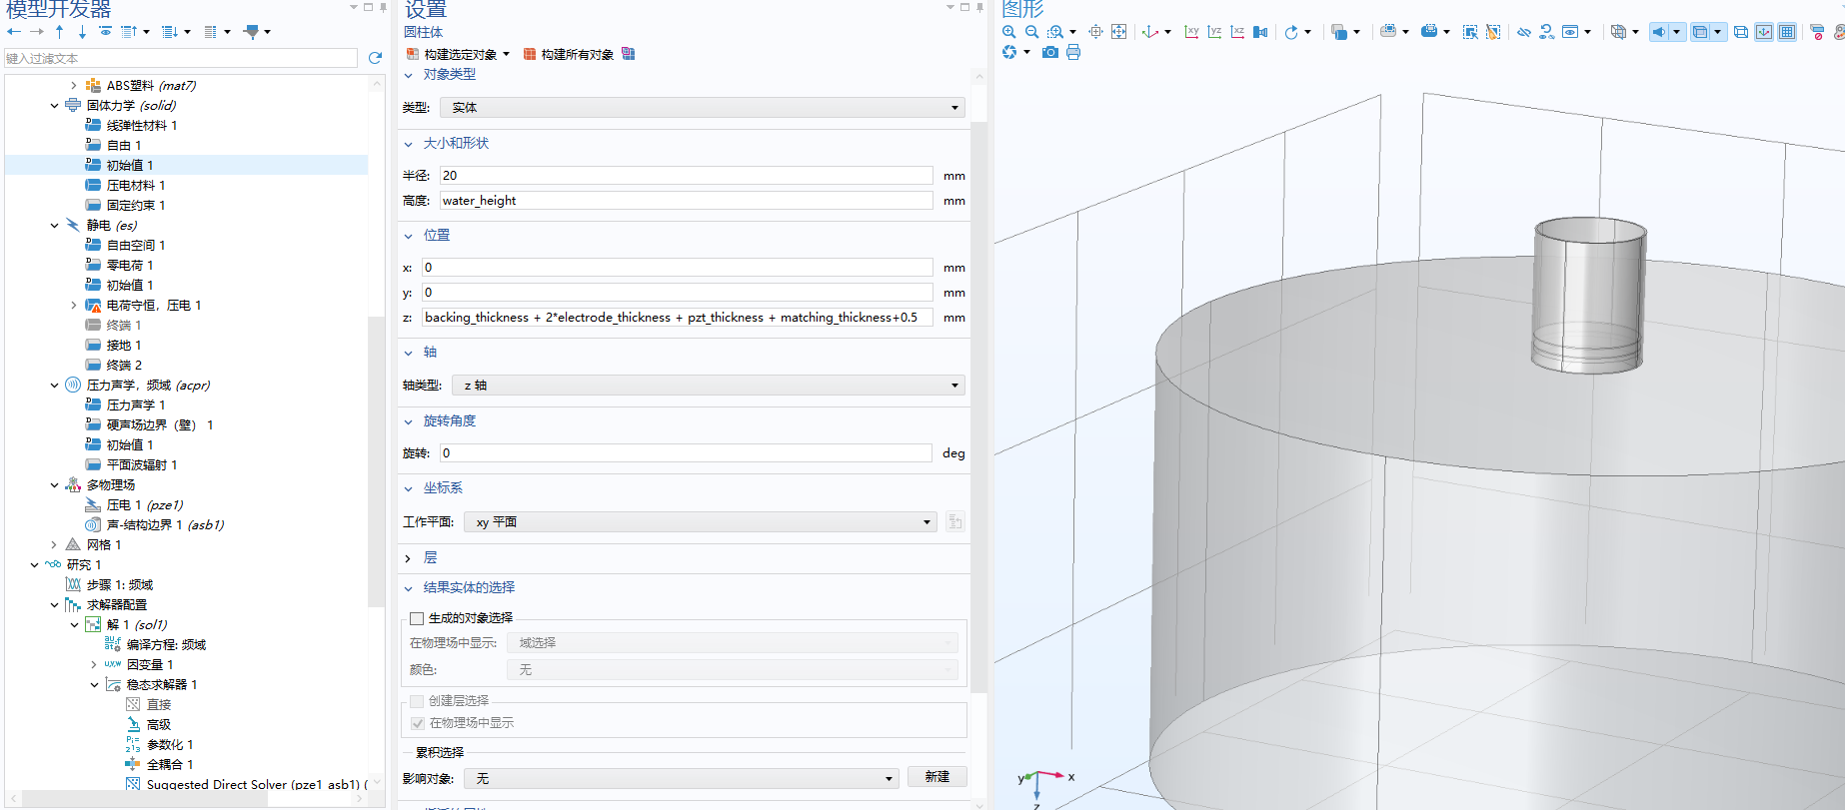Collapse the 大小和形状 section
Viewport: 1845px width, 810px height.
click(408, 144)
